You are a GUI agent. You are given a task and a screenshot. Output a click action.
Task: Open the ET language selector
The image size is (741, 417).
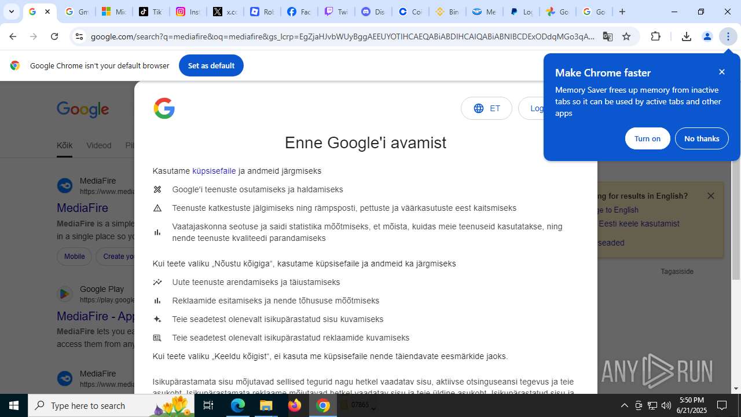coord(486,108)
